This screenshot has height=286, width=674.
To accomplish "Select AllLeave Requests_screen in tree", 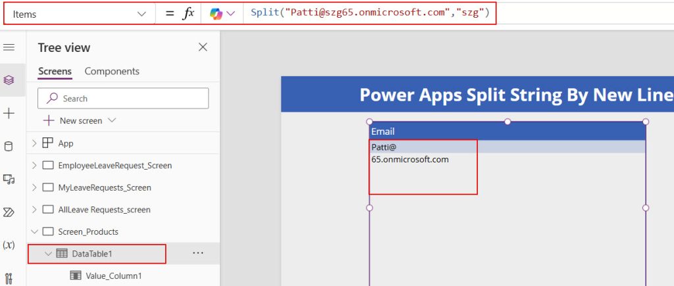I will [104, 210].
